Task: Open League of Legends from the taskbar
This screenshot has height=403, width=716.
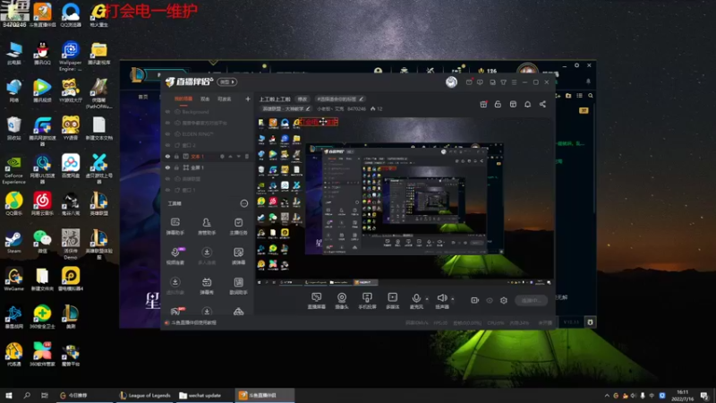Action: click(x=145, y=395)
